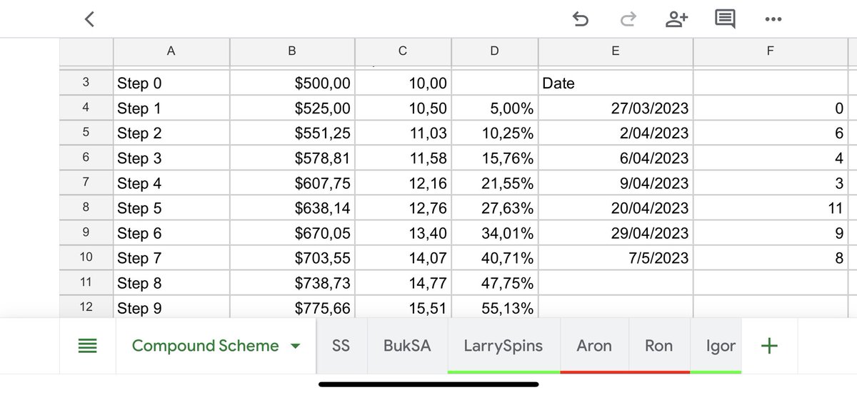
Task: Select column D header
Action: 494,51
